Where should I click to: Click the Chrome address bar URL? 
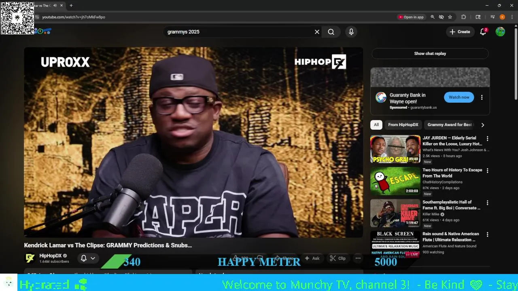74,17
